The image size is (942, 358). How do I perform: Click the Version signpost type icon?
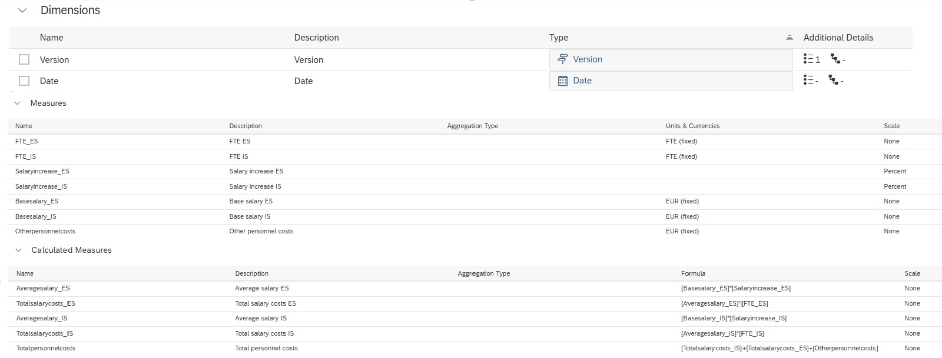click(563, 59)
